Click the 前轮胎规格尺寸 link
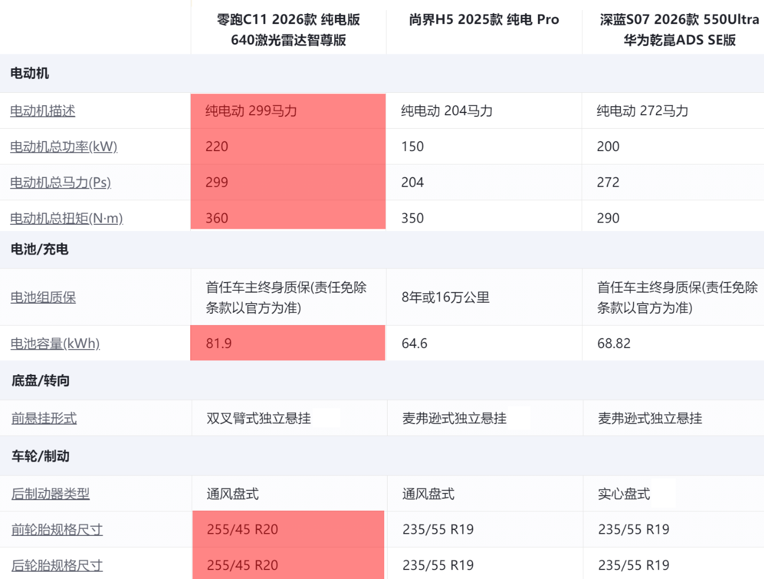This screenshot has width=764, height=579. [x=57, y=529]
